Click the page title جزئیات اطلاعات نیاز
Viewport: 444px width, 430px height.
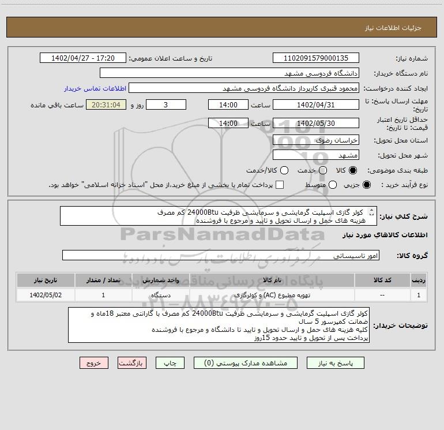[393, 28]
